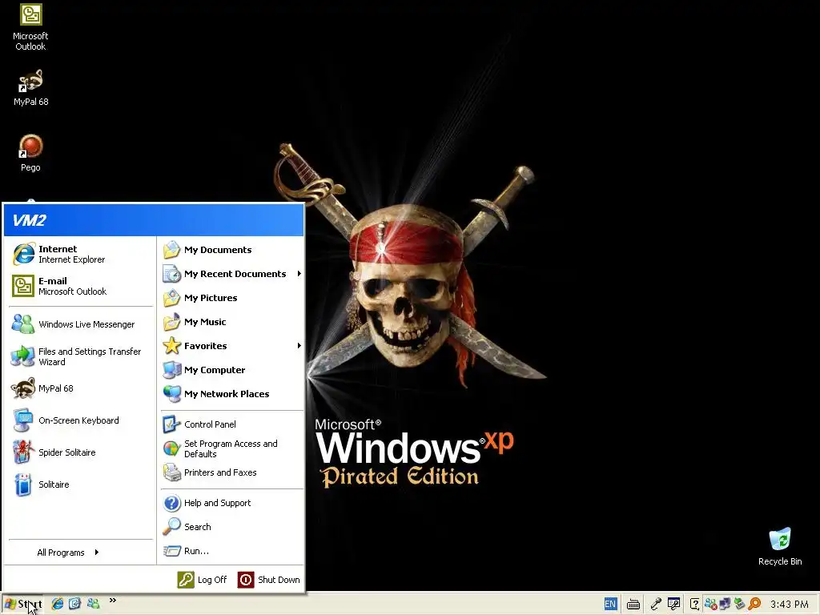Open My Computer

[x=231, y=370]
